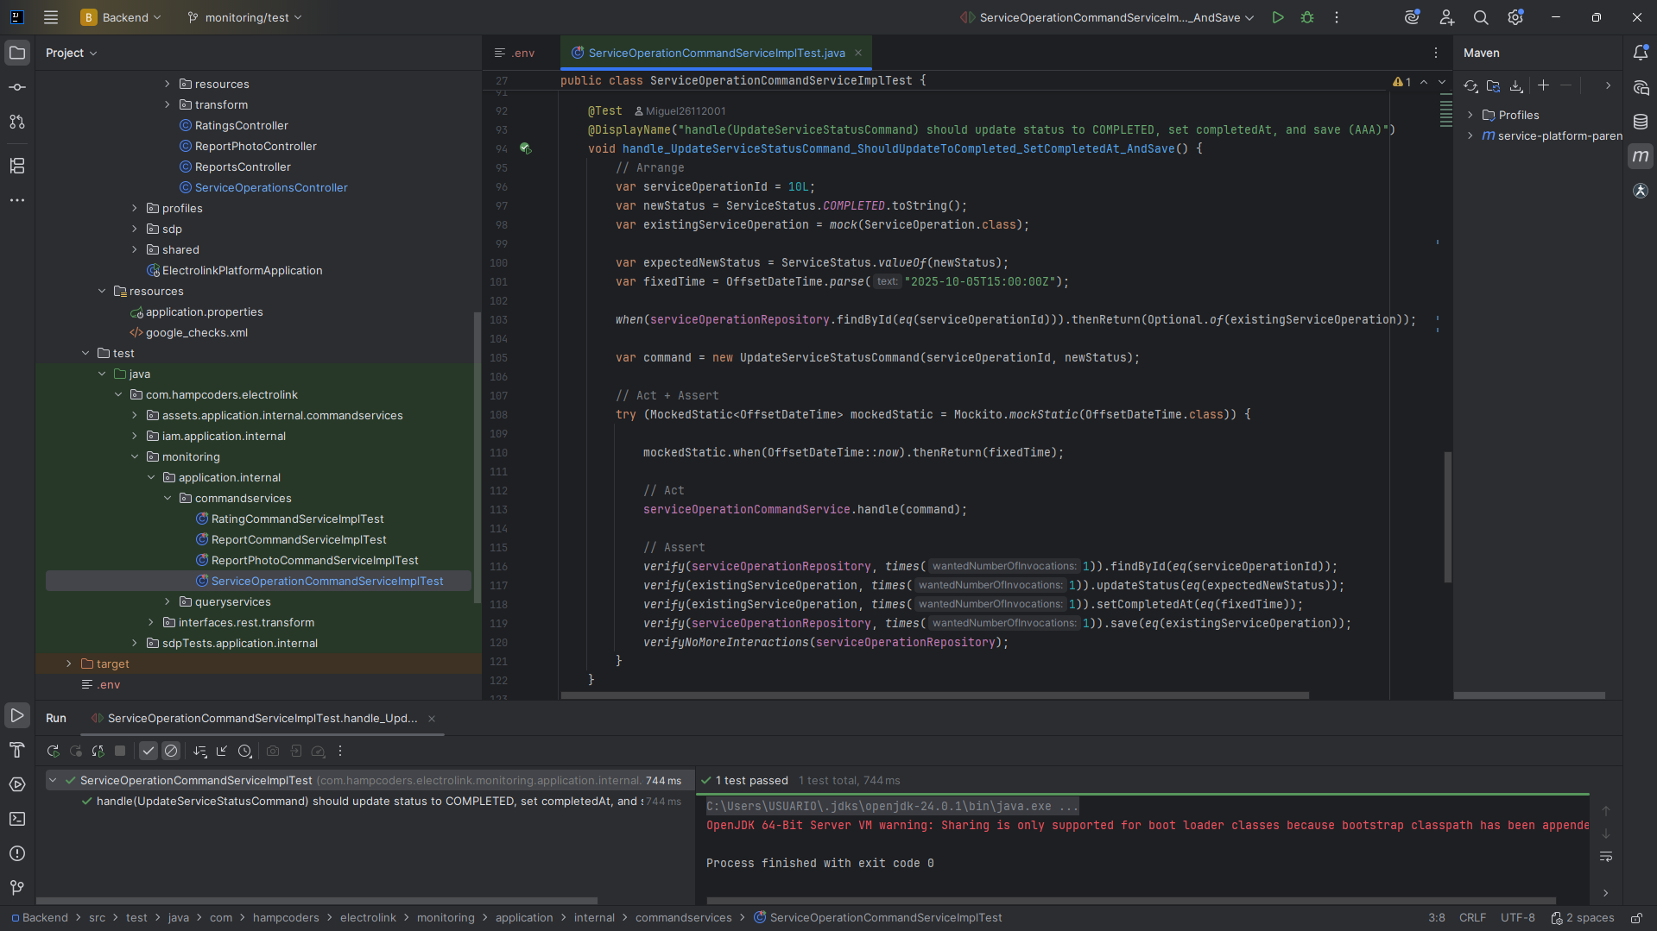
Task: Toggle the Project tool window button
Action: click(x=17, y=53)
